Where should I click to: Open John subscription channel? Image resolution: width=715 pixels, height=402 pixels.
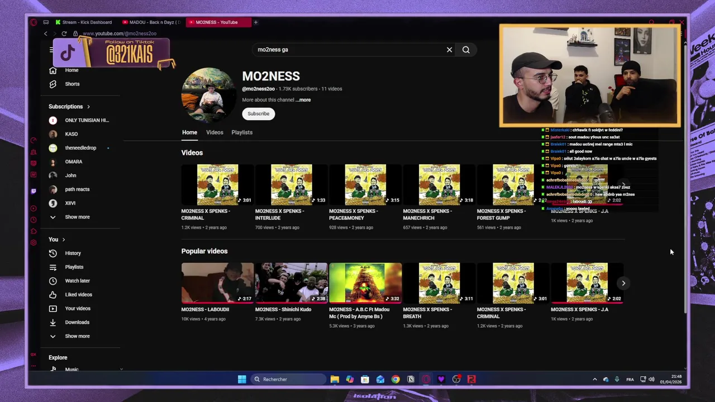[x=63, y=175]
